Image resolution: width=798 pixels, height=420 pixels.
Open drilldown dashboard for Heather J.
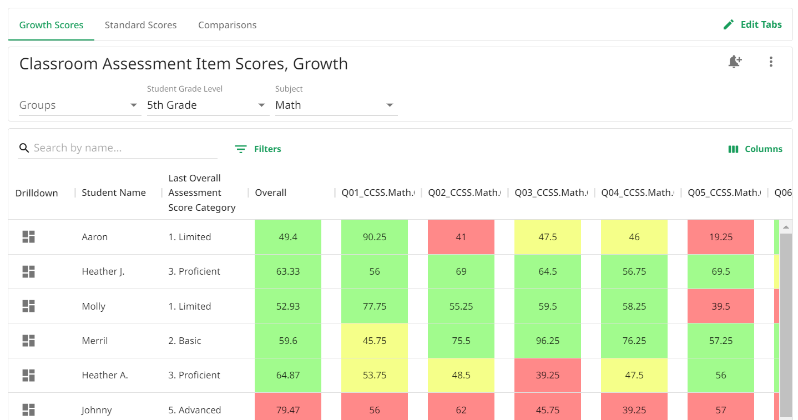28,271
